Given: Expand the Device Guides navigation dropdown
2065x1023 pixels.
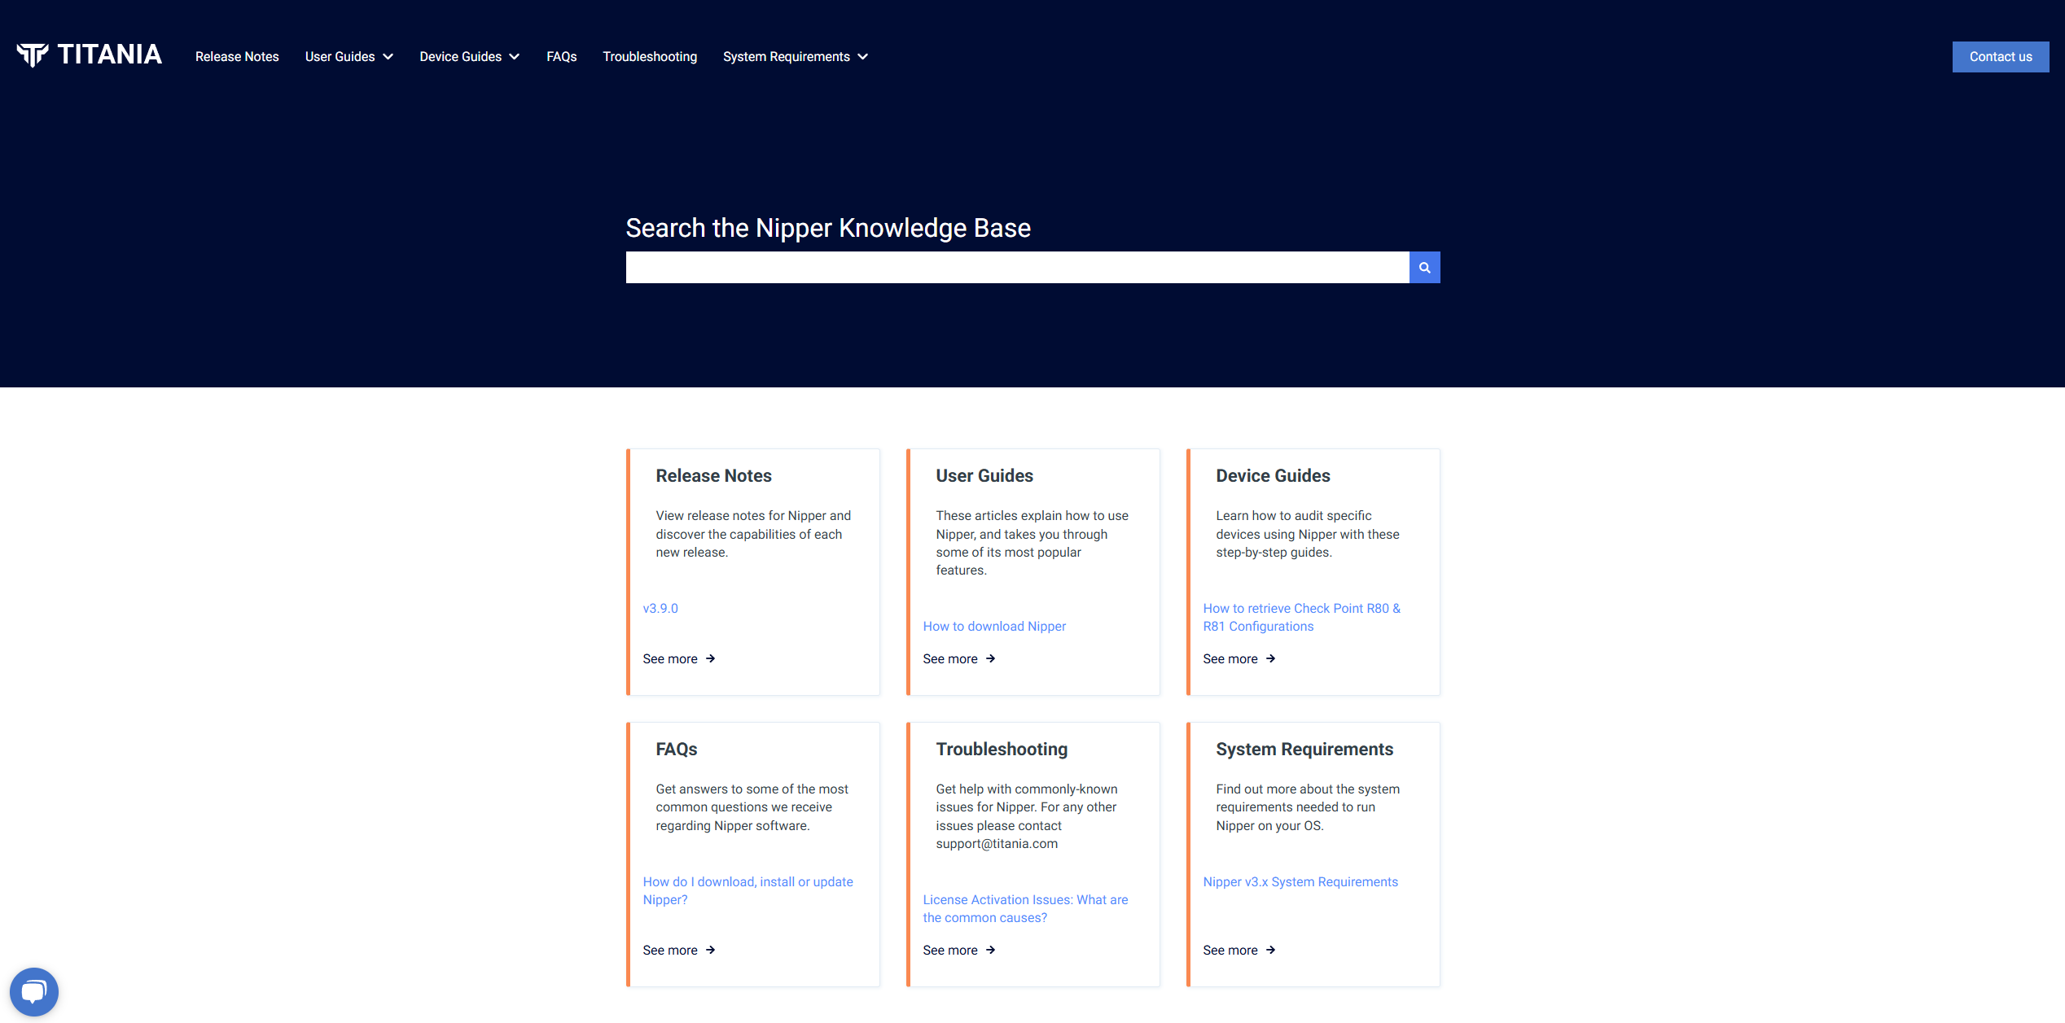Looking at the screenshot, I should [x=469, y=56].
